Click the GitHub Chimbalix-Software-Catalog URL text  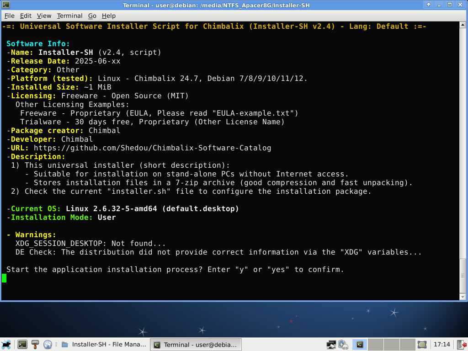(152, 148)
